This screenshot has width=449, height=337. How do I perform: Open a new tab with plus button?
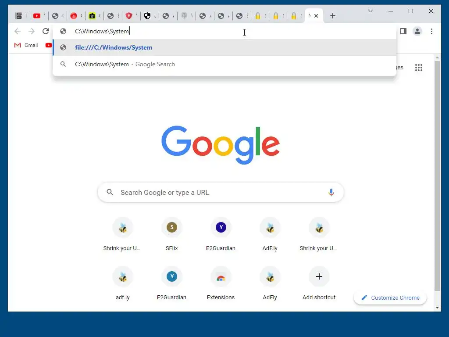332,16
